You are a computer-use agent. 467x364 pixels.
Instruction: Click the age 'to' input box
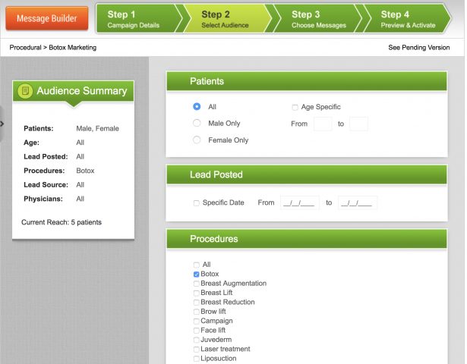point(358,124)
